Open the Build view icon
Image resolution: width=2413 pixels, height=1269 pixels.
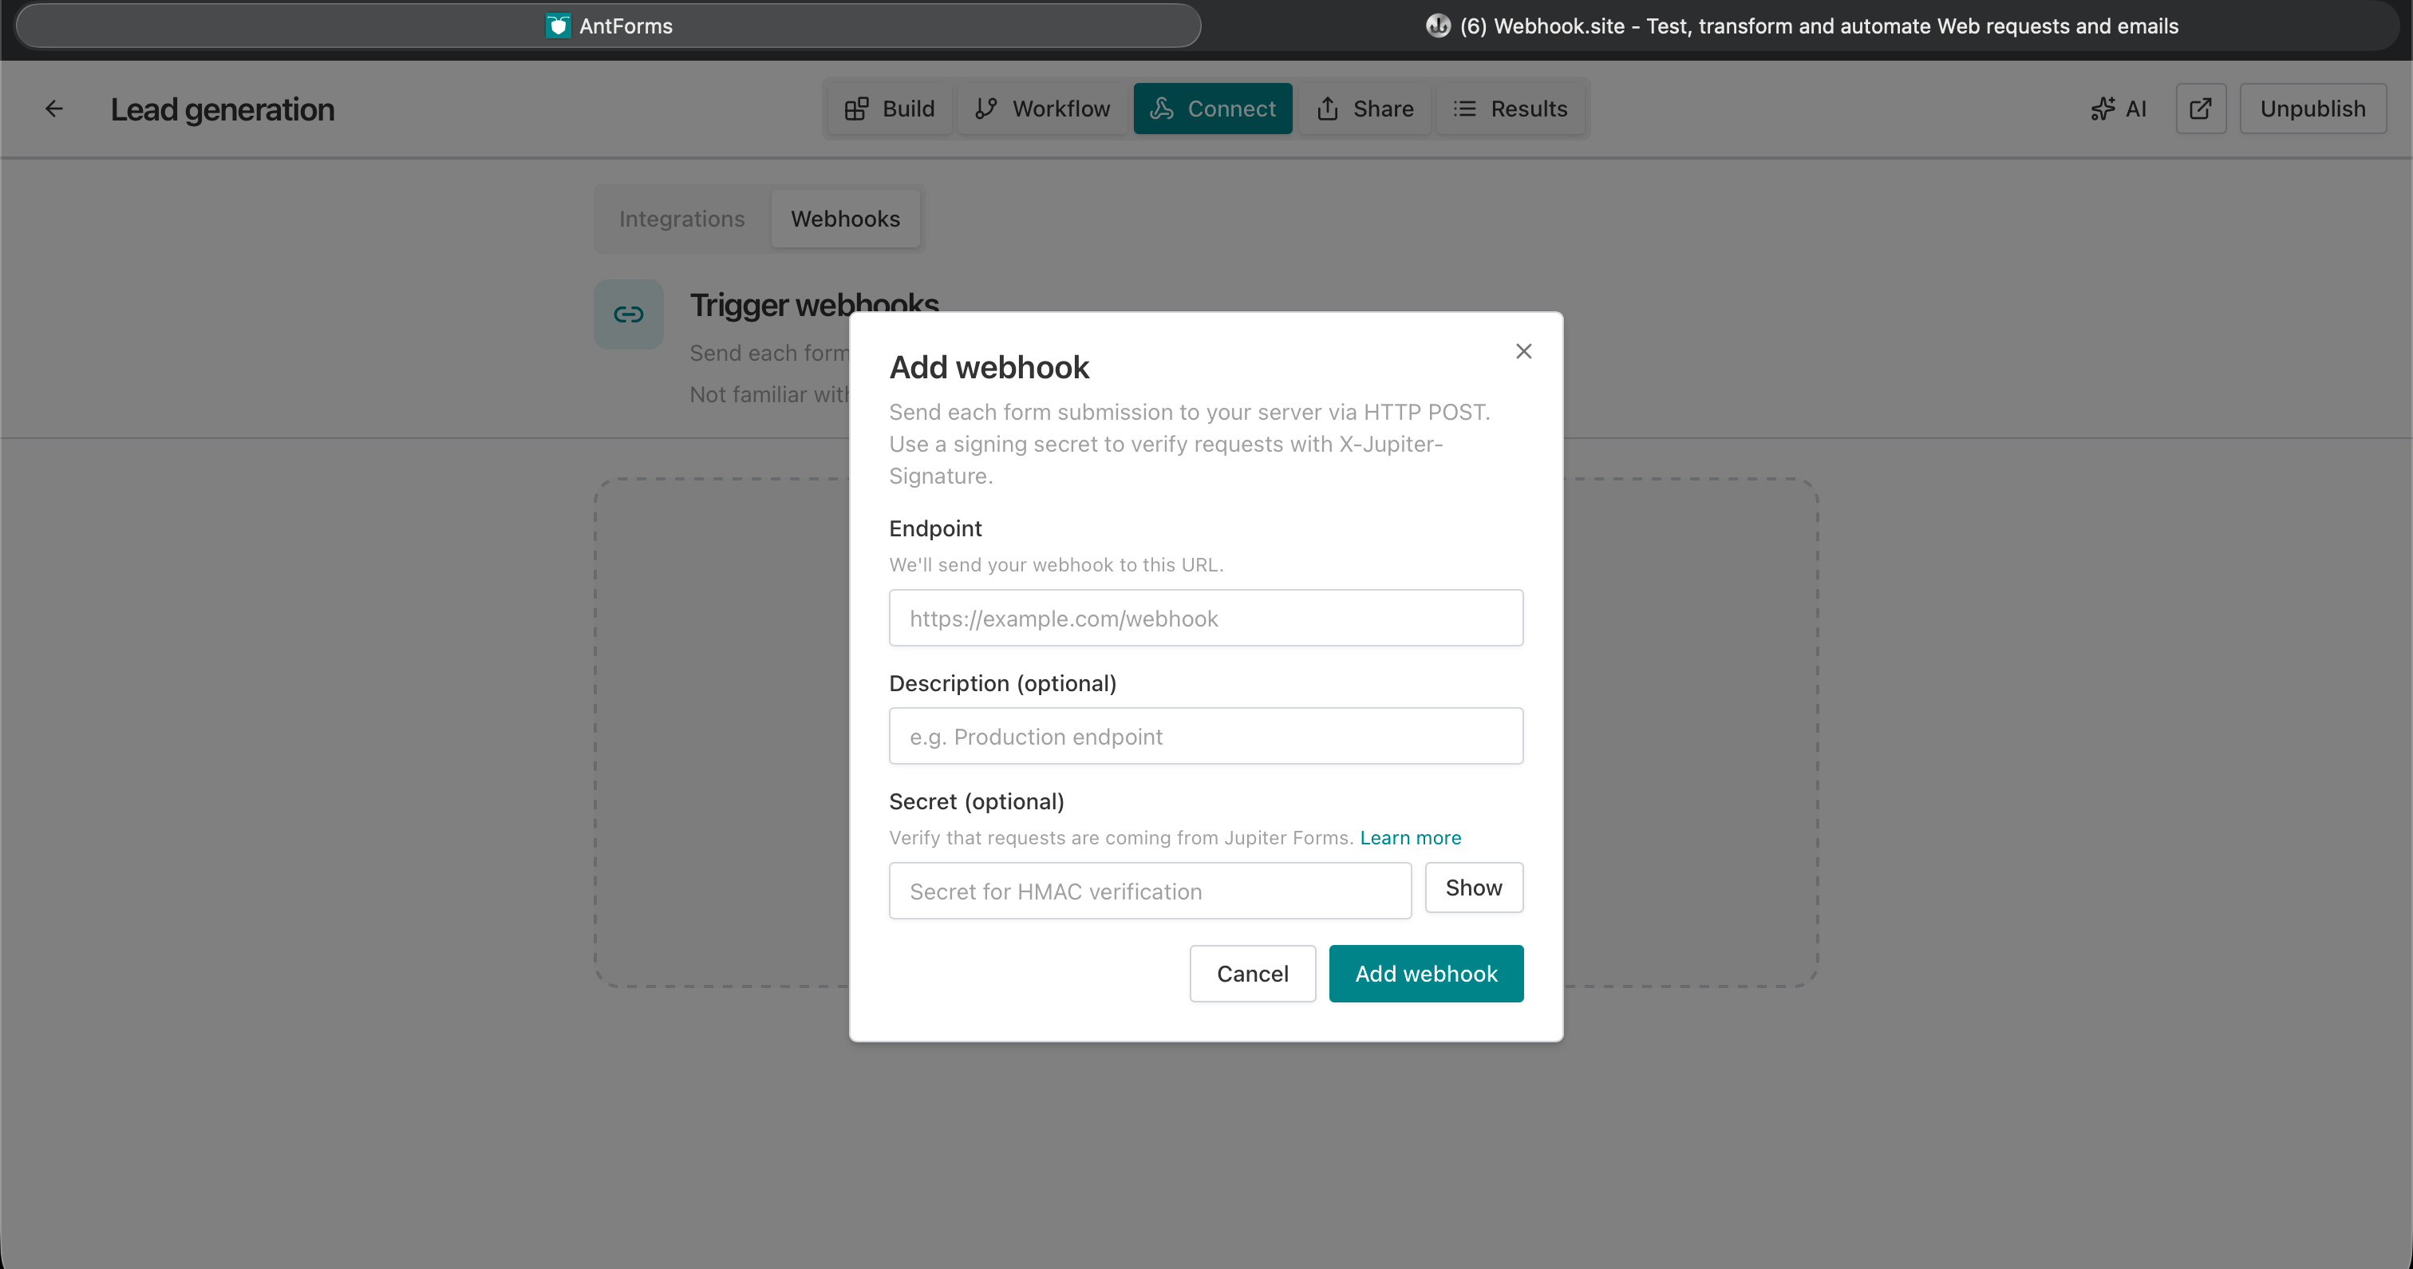point(857,109)
